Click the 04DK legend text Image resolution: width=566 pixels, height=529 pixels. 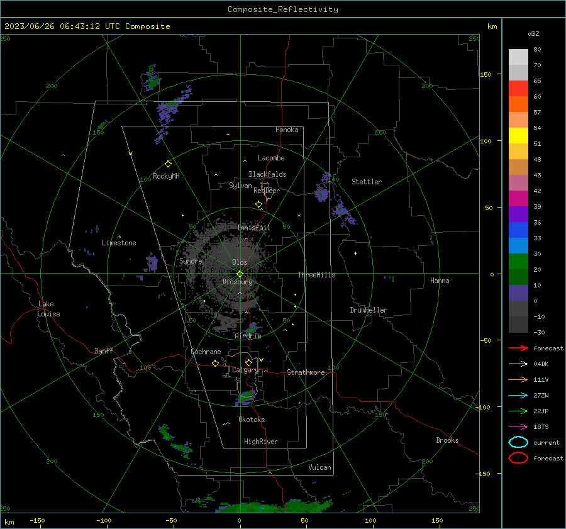point(541,364)
